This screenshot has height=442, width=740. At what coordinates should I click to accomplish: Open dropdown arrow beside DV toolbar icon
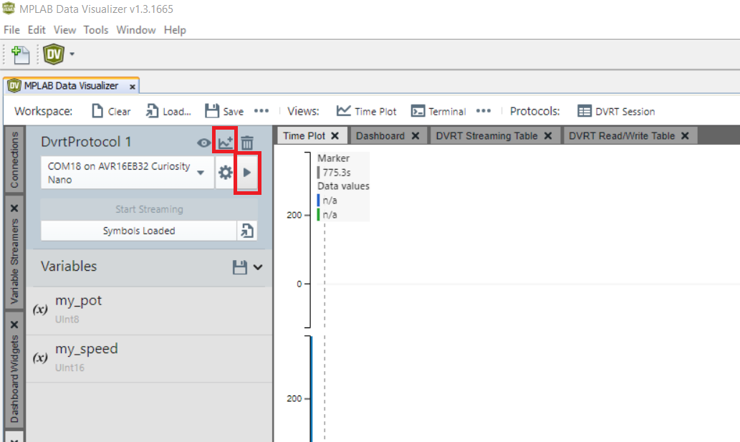click(72, 54)
